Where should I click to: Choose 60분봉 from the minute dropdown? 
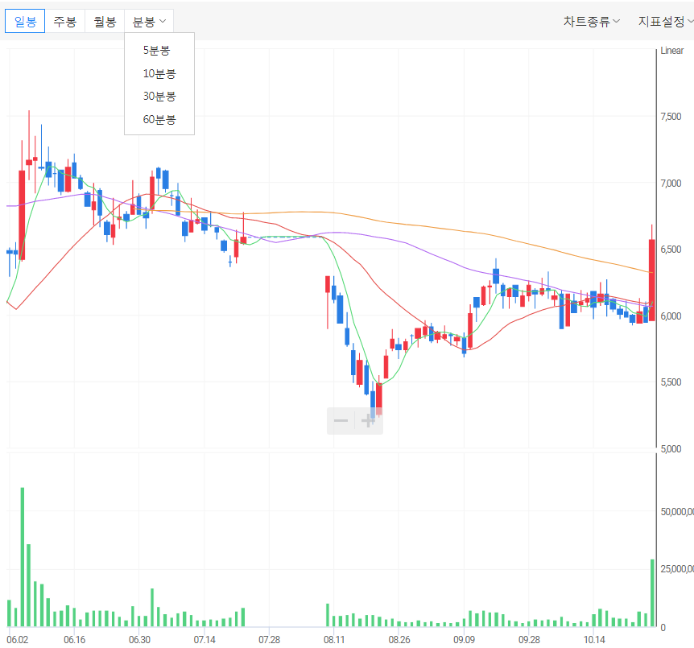pos(159,119)
